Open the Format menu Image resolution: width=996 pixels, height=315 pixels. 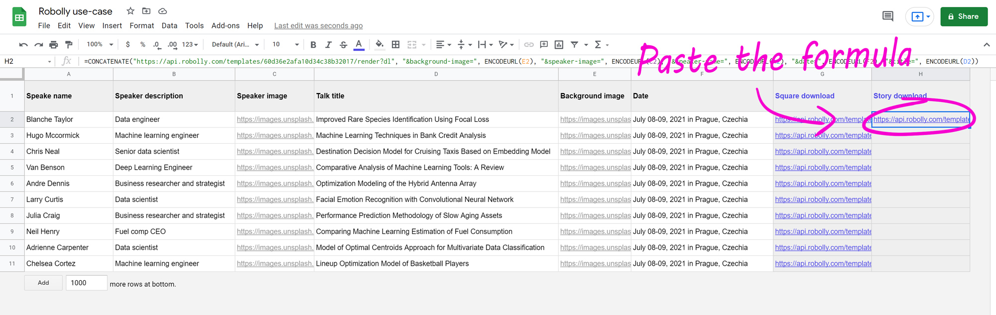141,26
